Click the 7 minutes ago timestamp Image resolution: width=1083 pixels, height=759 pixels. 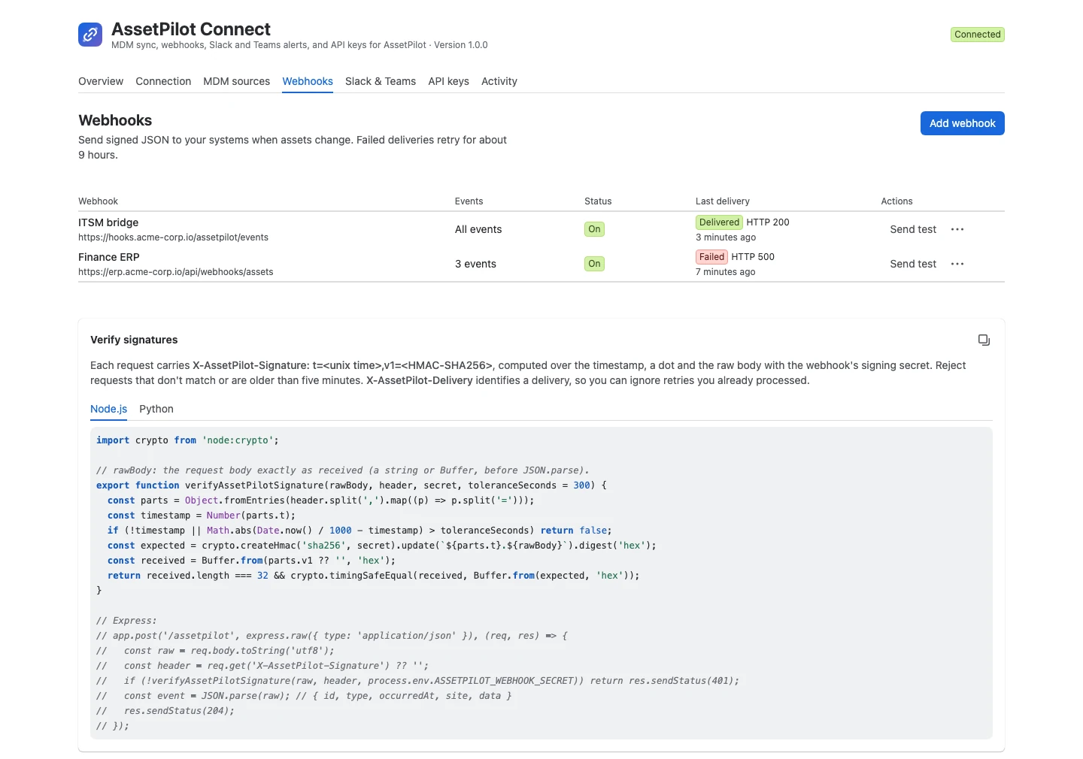[726, 272]
